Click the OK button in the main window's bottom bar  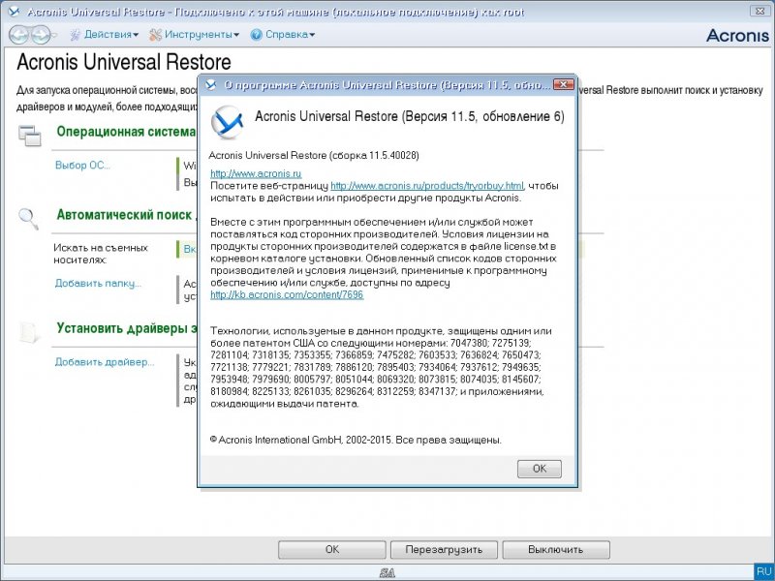pyautogui.click(x=332, y=549)
